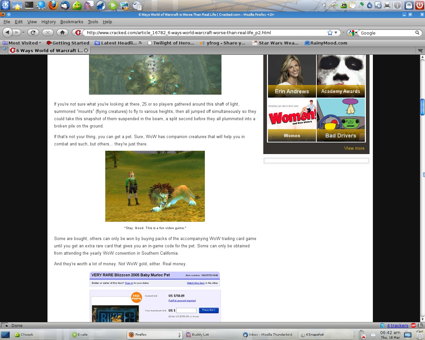Launch Pidgin from the top panel
This screenshot has width=425, height=340.
click(x=89, y=5)
